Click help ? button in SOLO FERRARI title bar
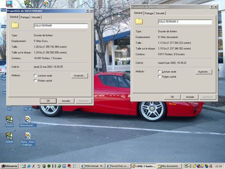This screenshot has width=225, height=169. [x=88, y=11]
